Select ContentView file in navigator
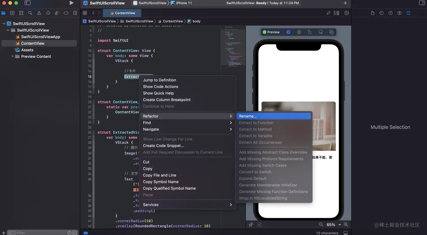This screenshot has width=427, height=235. point(39,43)
